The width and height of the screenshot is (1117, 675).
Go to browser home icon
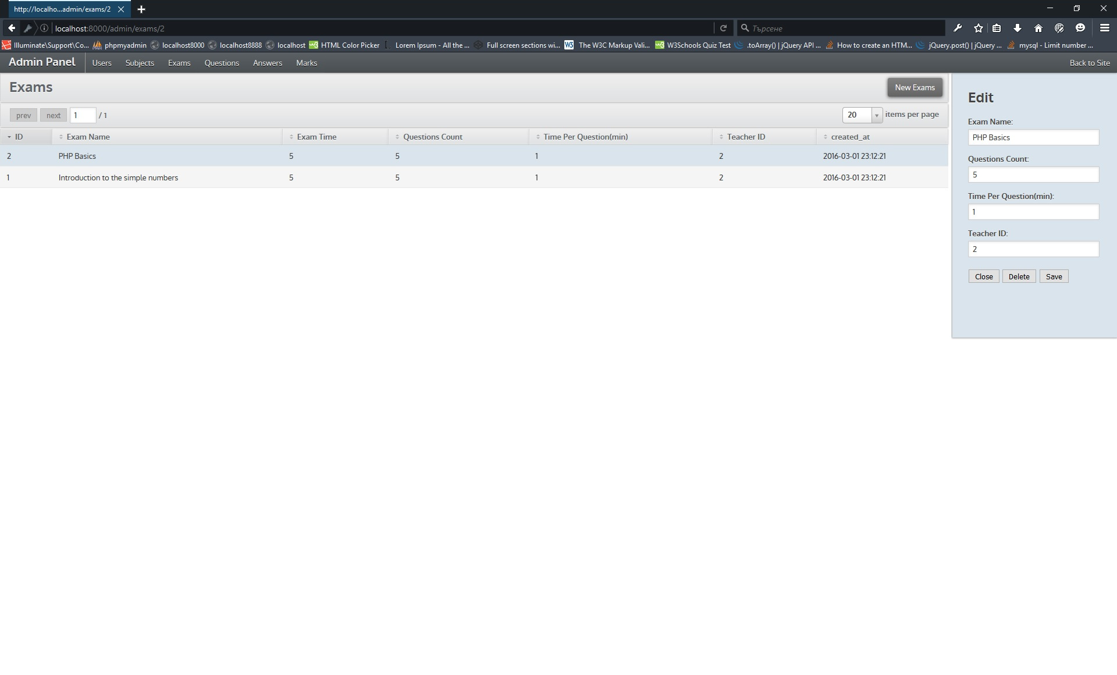click(1038, 28)
